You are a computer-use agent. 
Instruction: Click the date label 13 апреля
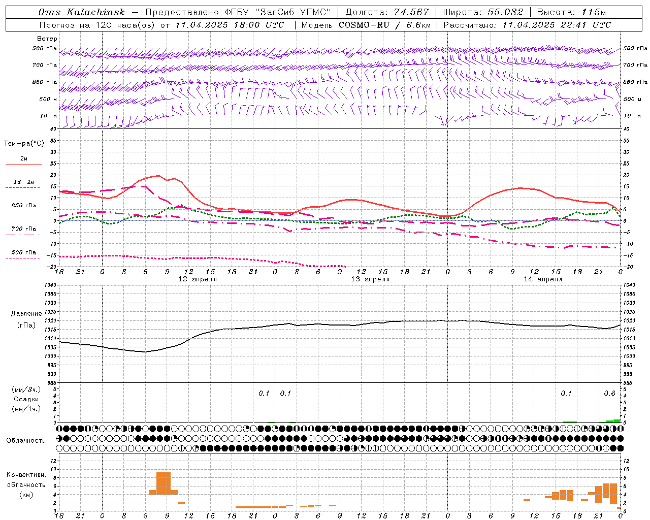[370, 279]
